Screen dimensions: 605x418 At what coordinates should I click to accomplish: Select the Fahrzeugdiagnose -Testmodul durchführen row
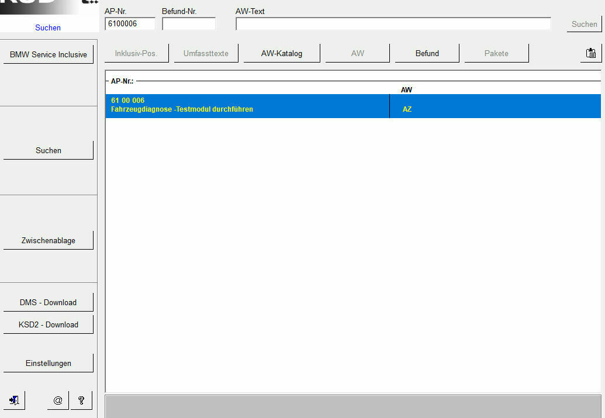click(247, 105)
